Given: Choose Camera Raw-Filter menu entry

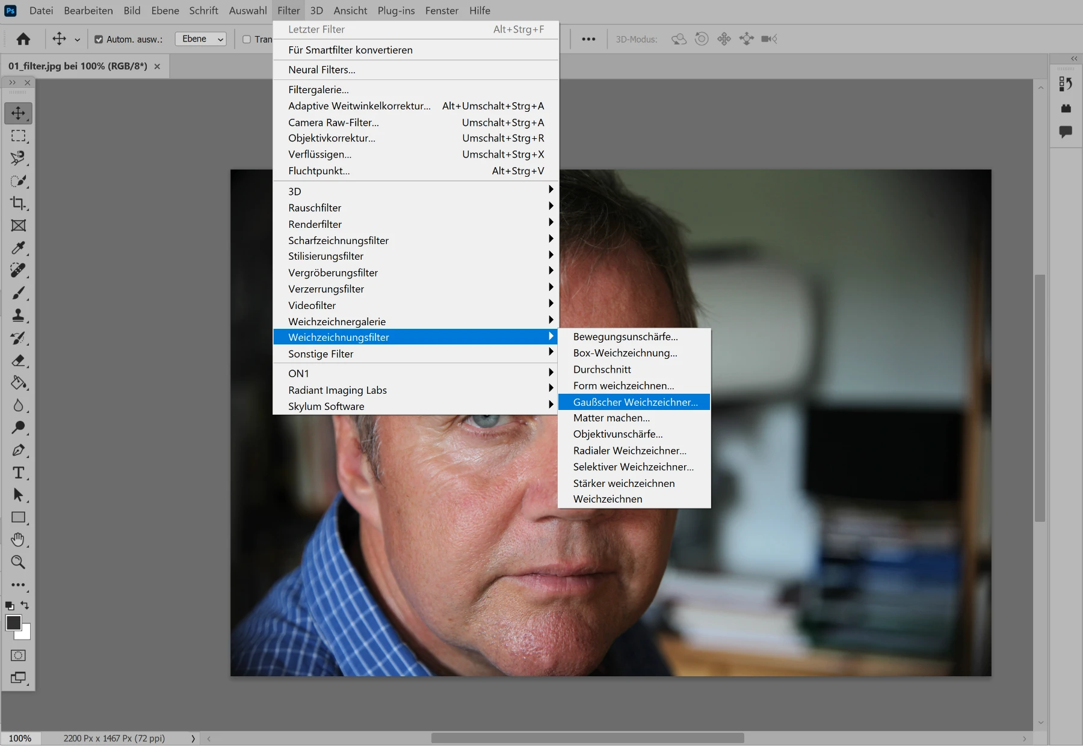Looking at the screenshot, I should (x=416, y=122).
